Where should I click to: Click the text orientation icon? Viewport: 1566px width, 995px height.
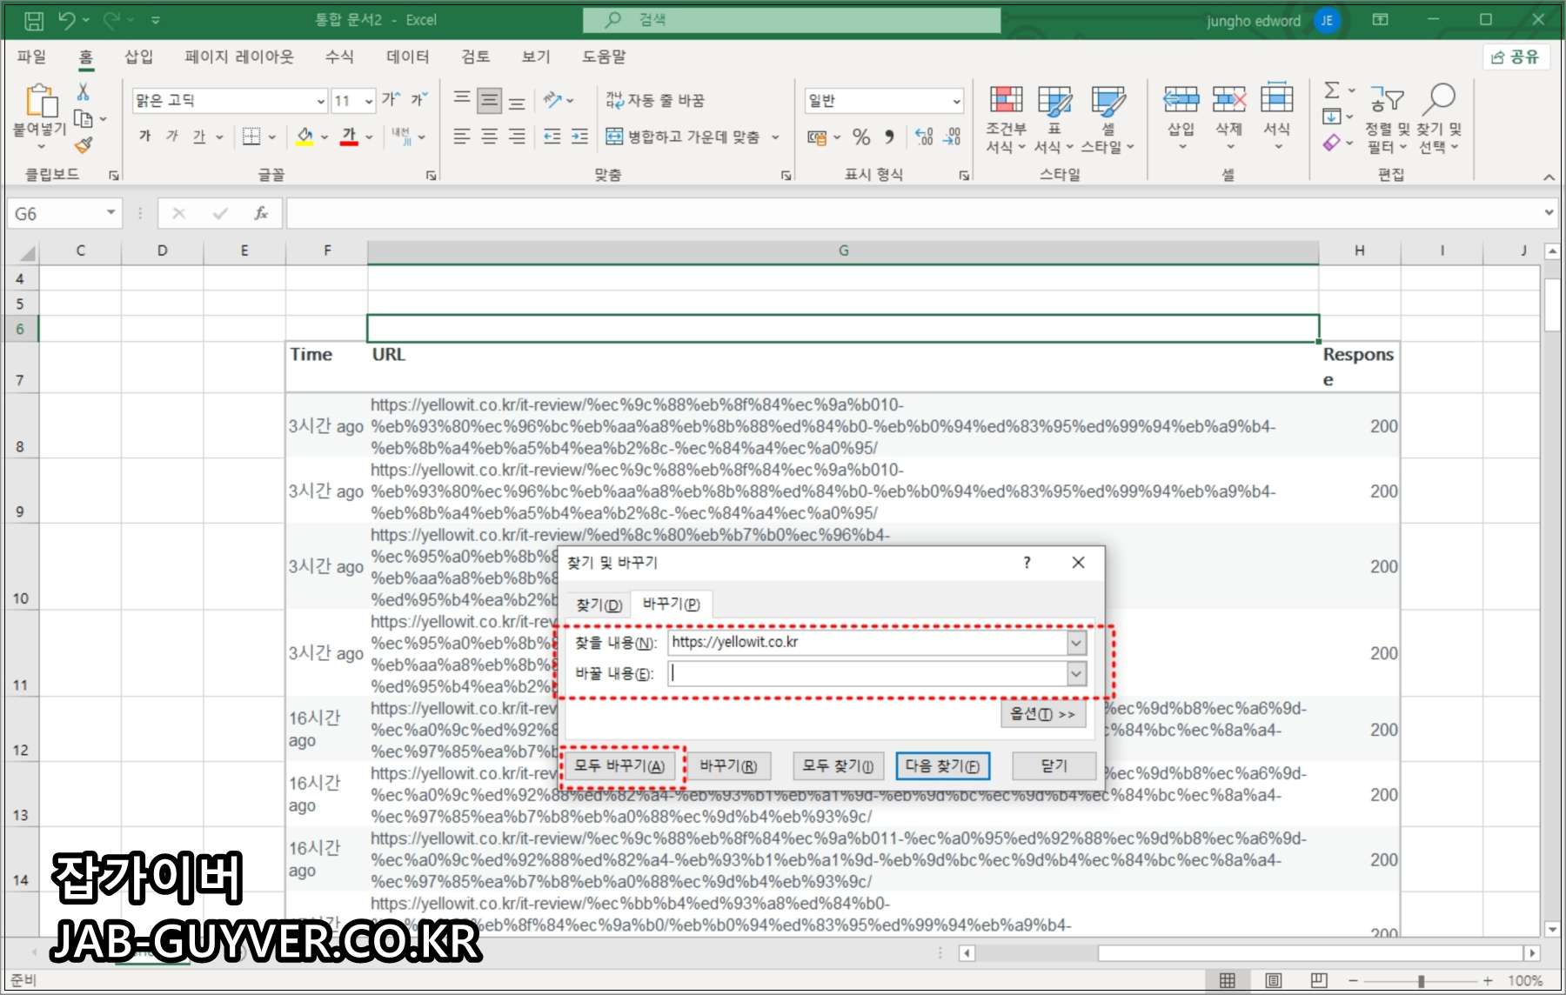point(552,100)
